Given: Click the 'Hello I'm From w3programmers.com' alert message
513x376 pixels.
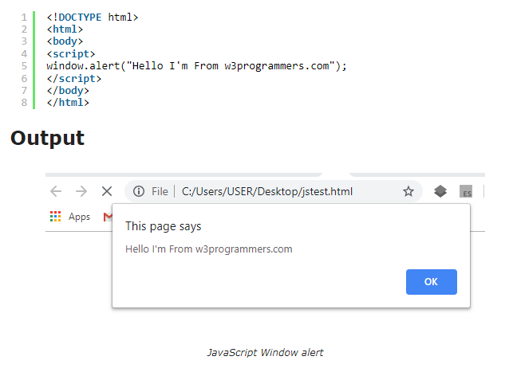Looking at the screenshot, I should [x=209, y=249].
